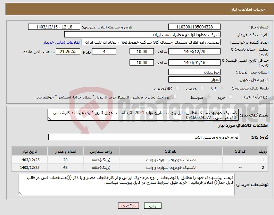Click the تعداد / مقدار column header

click(x=65, y=152)
